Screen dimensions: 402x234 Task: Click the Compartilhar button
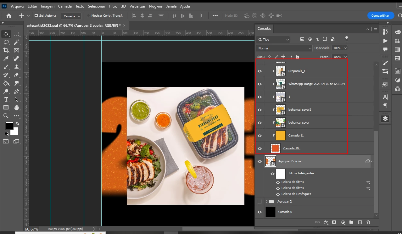click(380, 15)
